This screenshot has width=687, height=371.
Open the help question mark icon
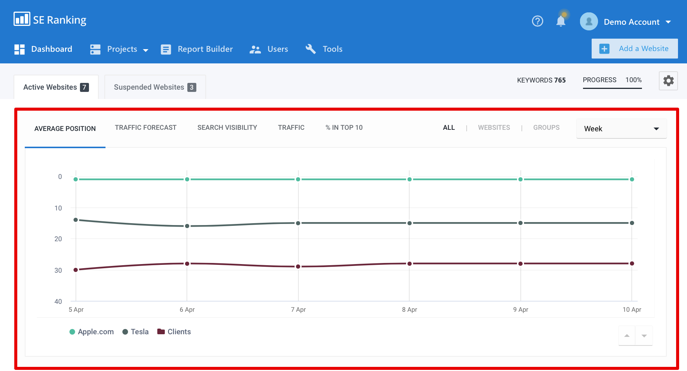(537, 21)
